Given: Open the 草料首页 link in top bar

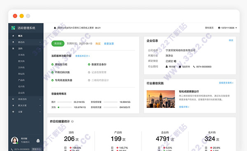Looking at the screenshot, I should 209,28.
